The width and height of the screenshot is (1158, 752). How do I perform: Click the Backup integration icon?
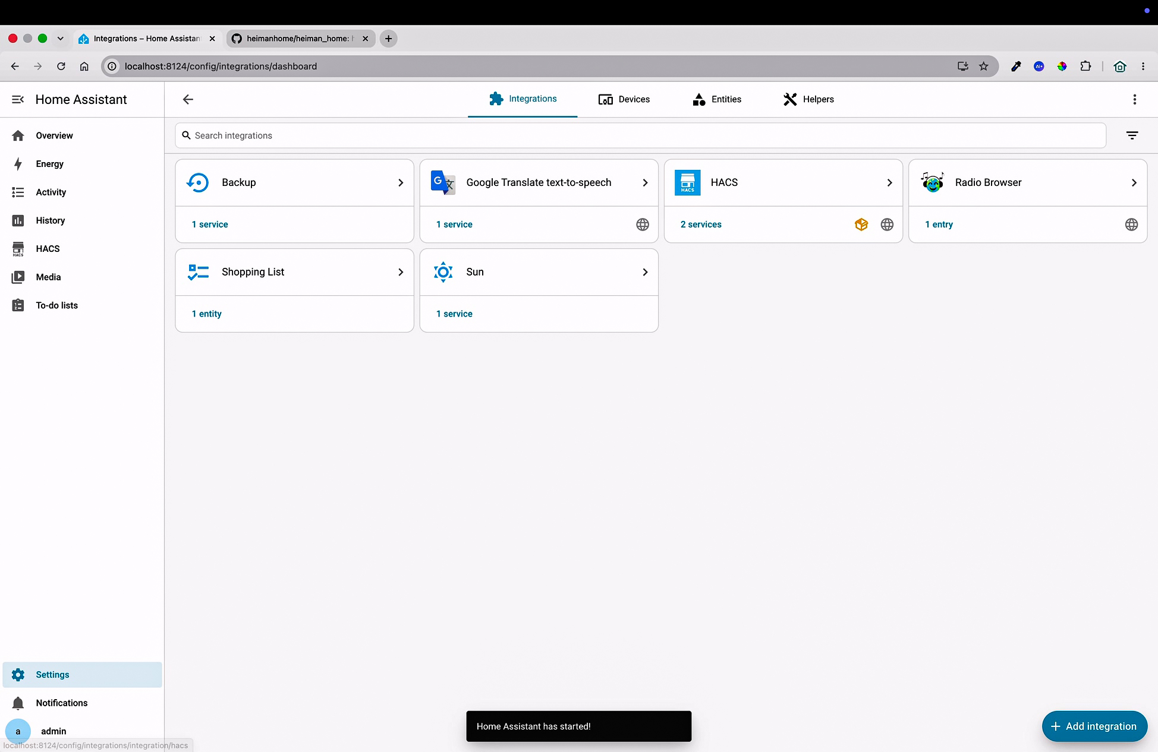pos(198,182)
